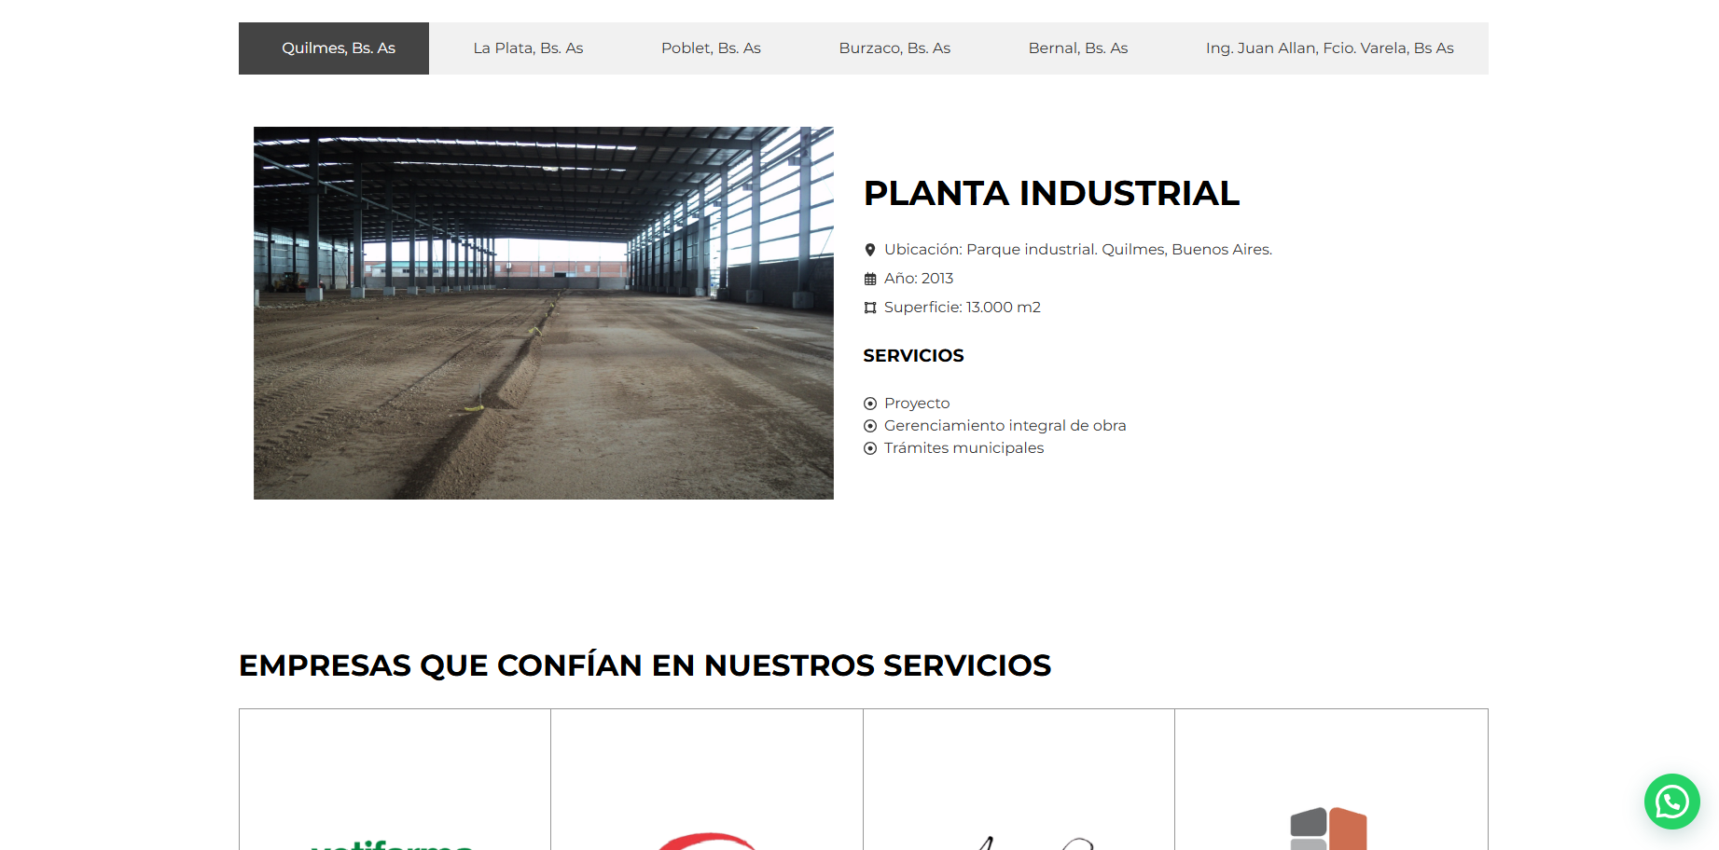Select the Quilmes, Bs. As tab
The image size is (1719, 850).
(x=334, y=48)
